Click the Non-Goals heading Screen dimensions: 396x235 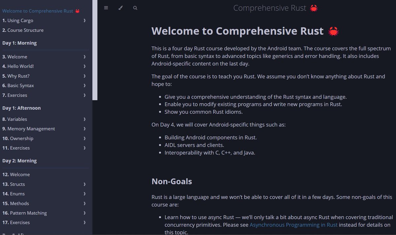coord(172,181)
